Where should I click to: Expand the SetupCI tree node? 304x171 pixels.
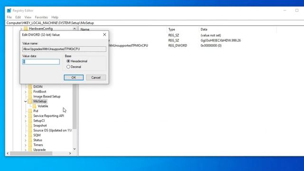[25, 121]
